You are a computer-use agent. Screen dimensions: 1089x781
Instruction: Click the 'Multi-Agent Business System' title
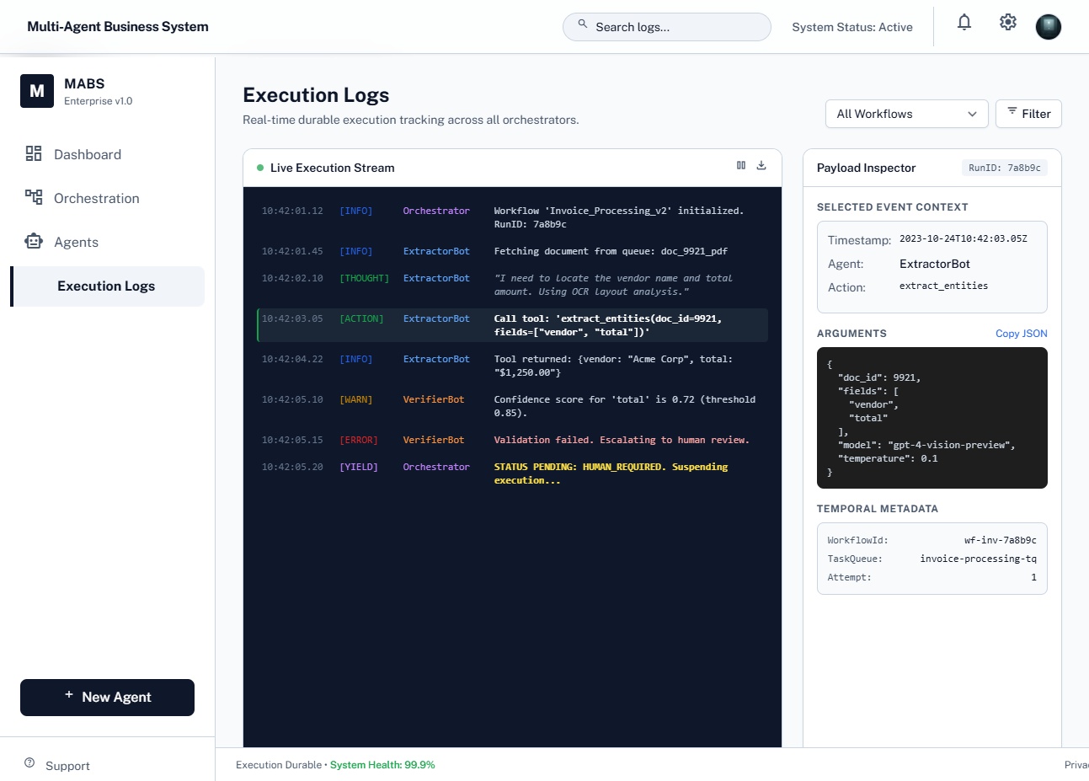[118, 26]
